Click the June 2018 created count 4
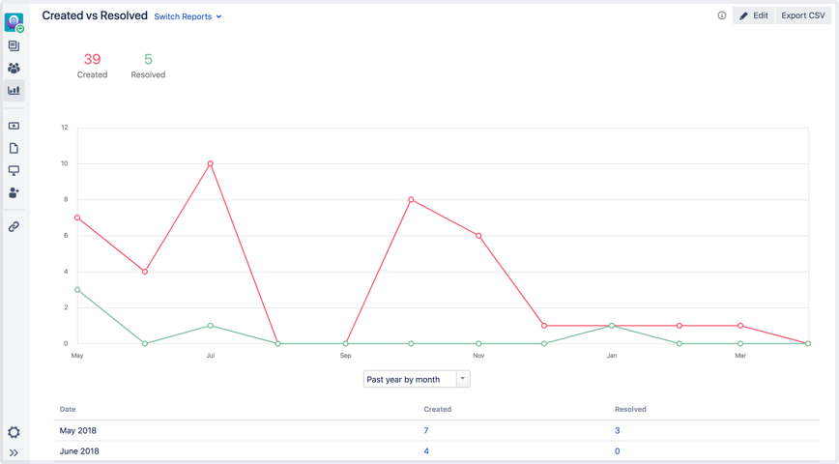839x464 pixels. point(426,451)
